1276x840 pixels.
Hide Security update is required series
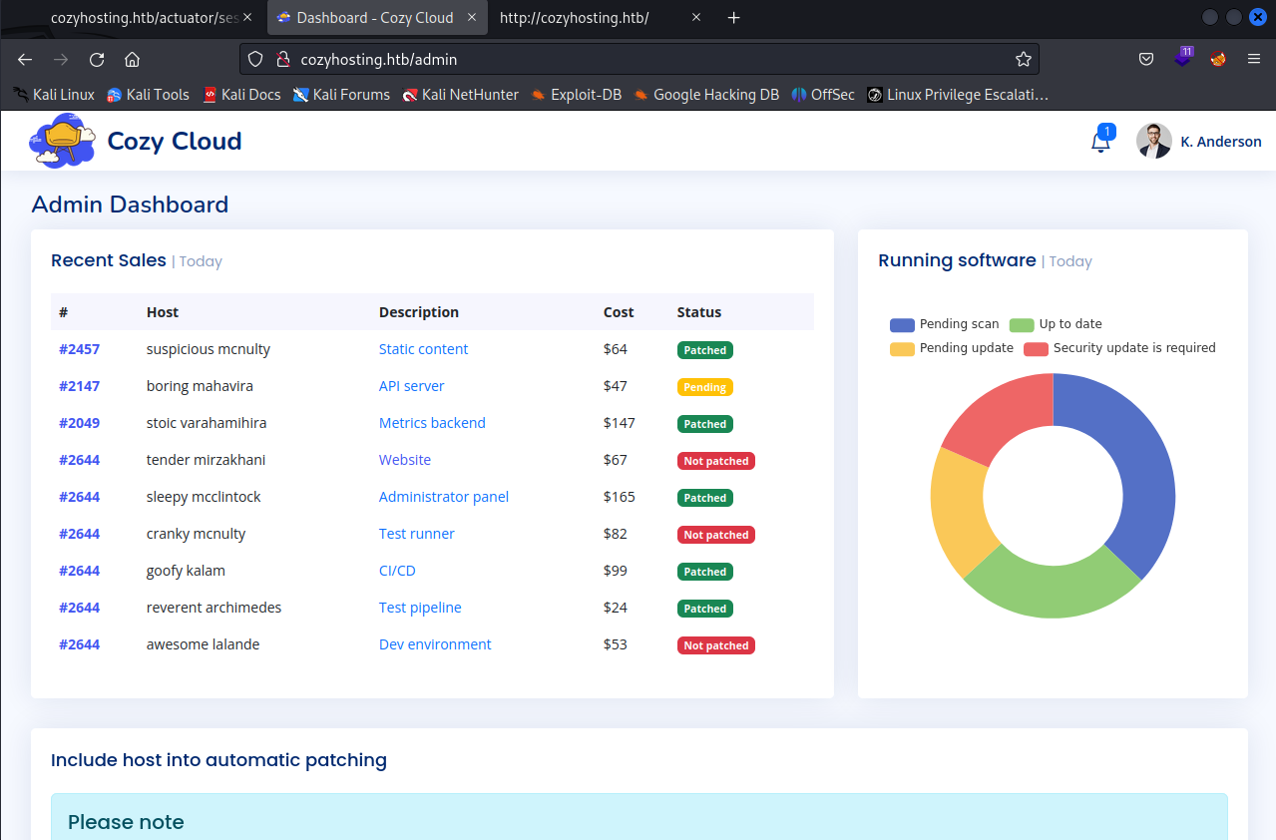point(1120,348)
